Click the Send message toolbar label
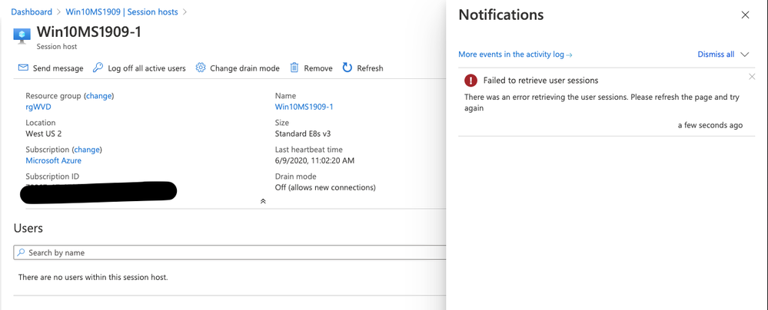 58,68
